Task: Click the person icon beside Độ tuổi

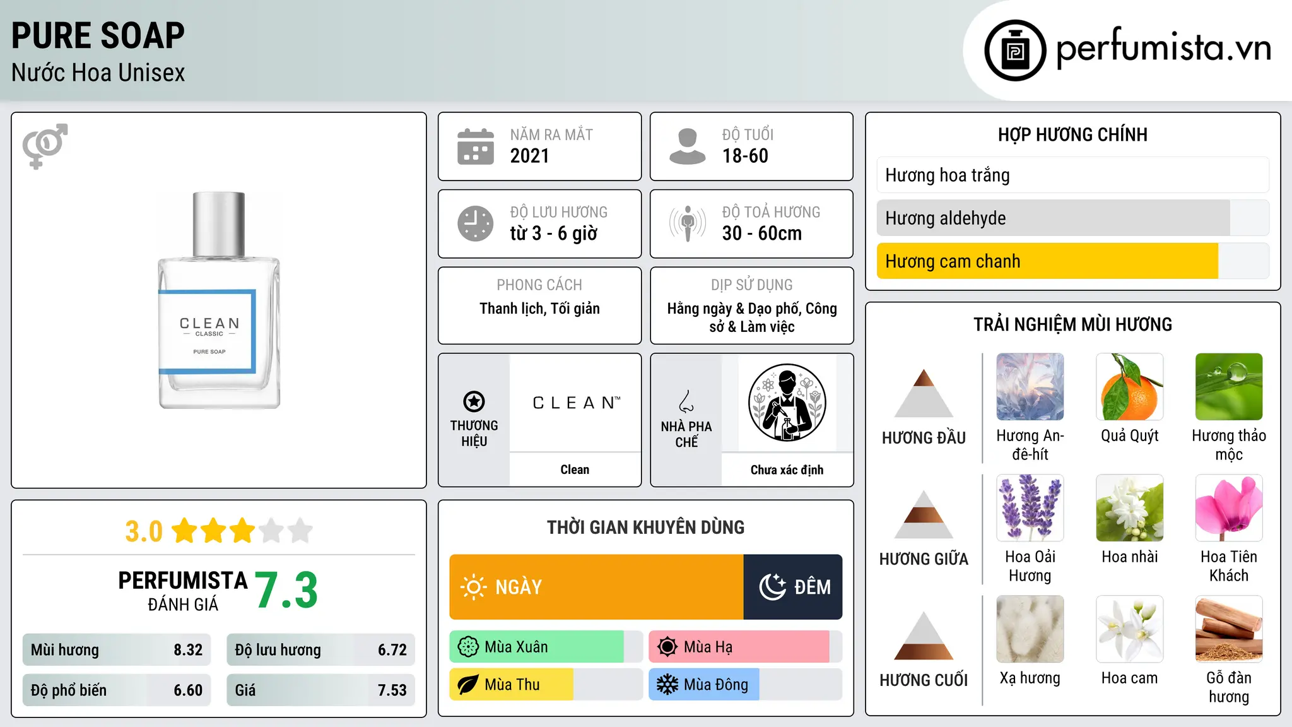Action: click(688, 146)
